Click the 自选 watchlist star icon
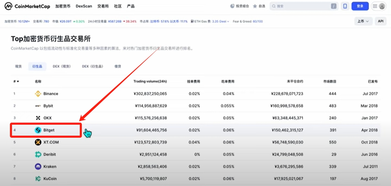This screenshot has height=186, width=391. pos(255,6)
